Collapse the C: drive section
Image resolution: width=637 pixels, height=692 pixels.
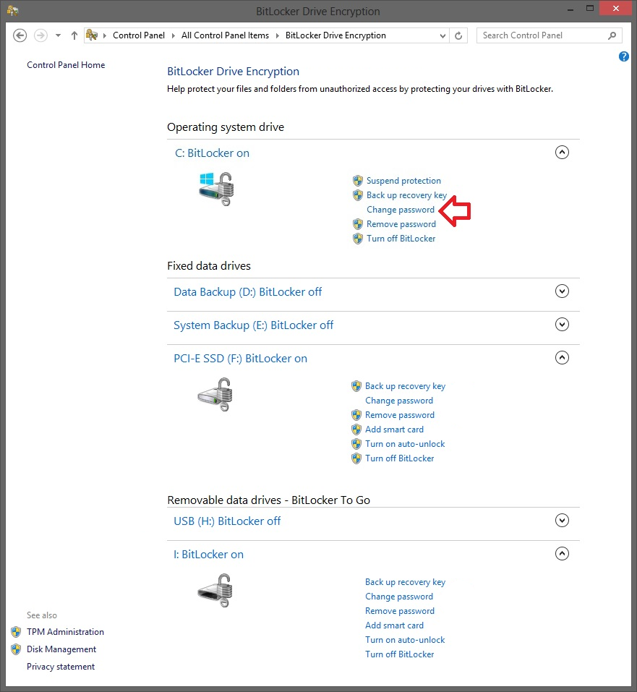(562, 153)
